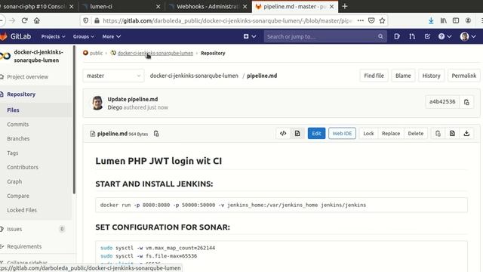Open To-Do list icon in navbar
483x272 pixels.
point(427,36)
